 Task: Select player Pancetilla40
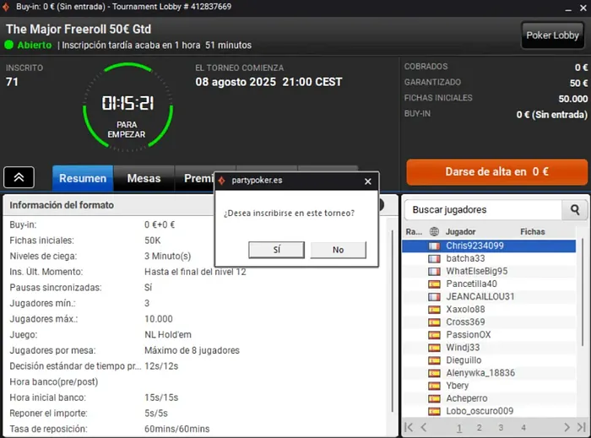pyautogui.click(x=489, y=284)
